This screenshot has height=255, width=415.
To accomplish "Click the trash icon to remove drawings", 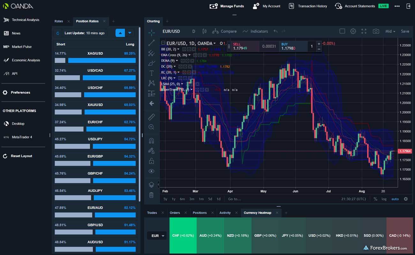I will pyautogui.click(x=152, y=195).
